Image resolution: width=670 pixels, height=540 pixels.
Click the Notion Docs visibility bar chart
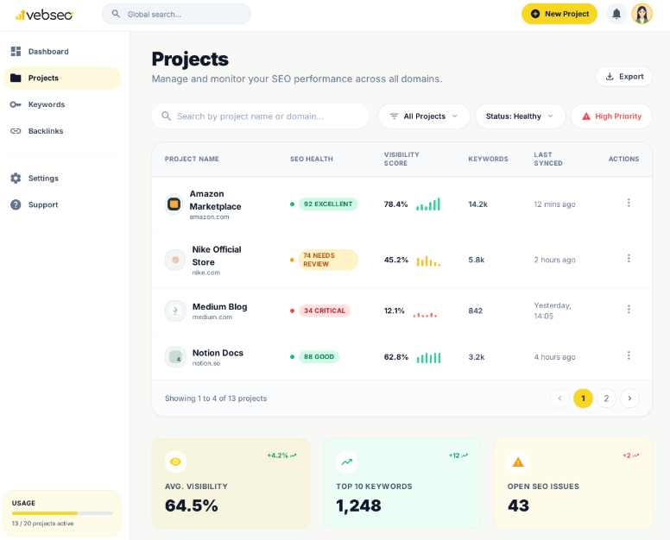(428, 358)
